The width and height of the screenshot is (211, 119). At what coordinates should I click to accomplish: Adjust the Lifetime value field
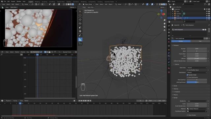click(x=197, y=59)
